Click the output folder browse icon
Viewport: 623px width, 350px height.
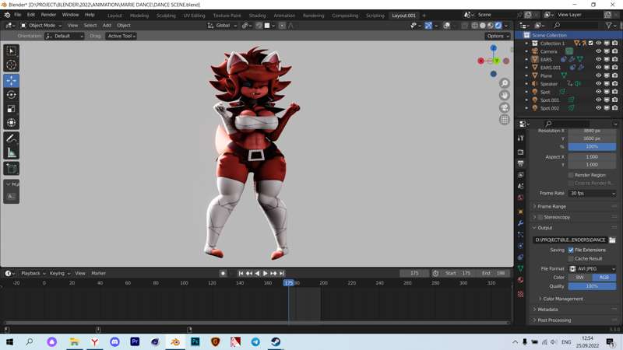[x=612, y=240]
